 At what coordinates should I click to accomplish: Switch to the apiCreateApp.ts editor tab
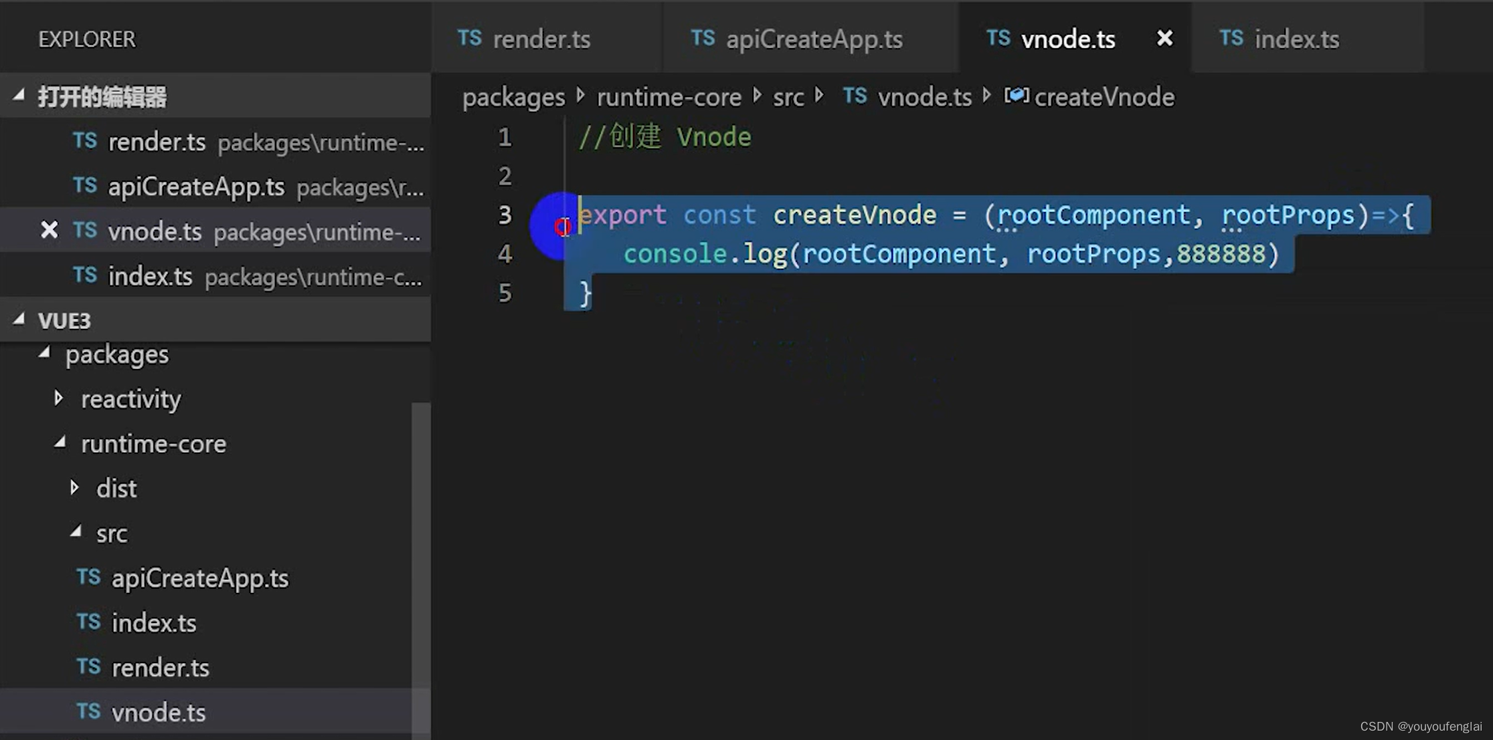tap(810, 39)
